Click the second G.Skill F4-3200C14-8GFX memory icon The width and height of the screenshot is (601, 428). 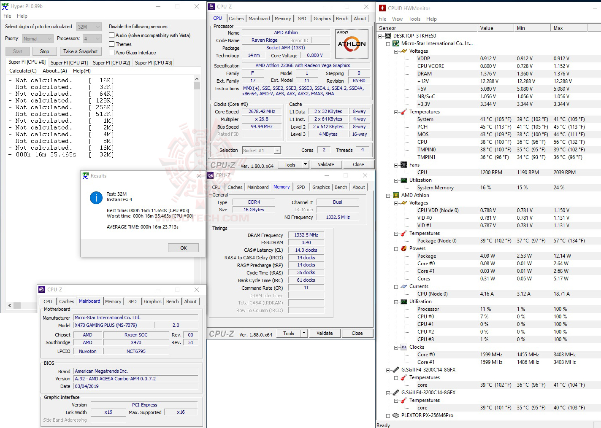point(396,393)
